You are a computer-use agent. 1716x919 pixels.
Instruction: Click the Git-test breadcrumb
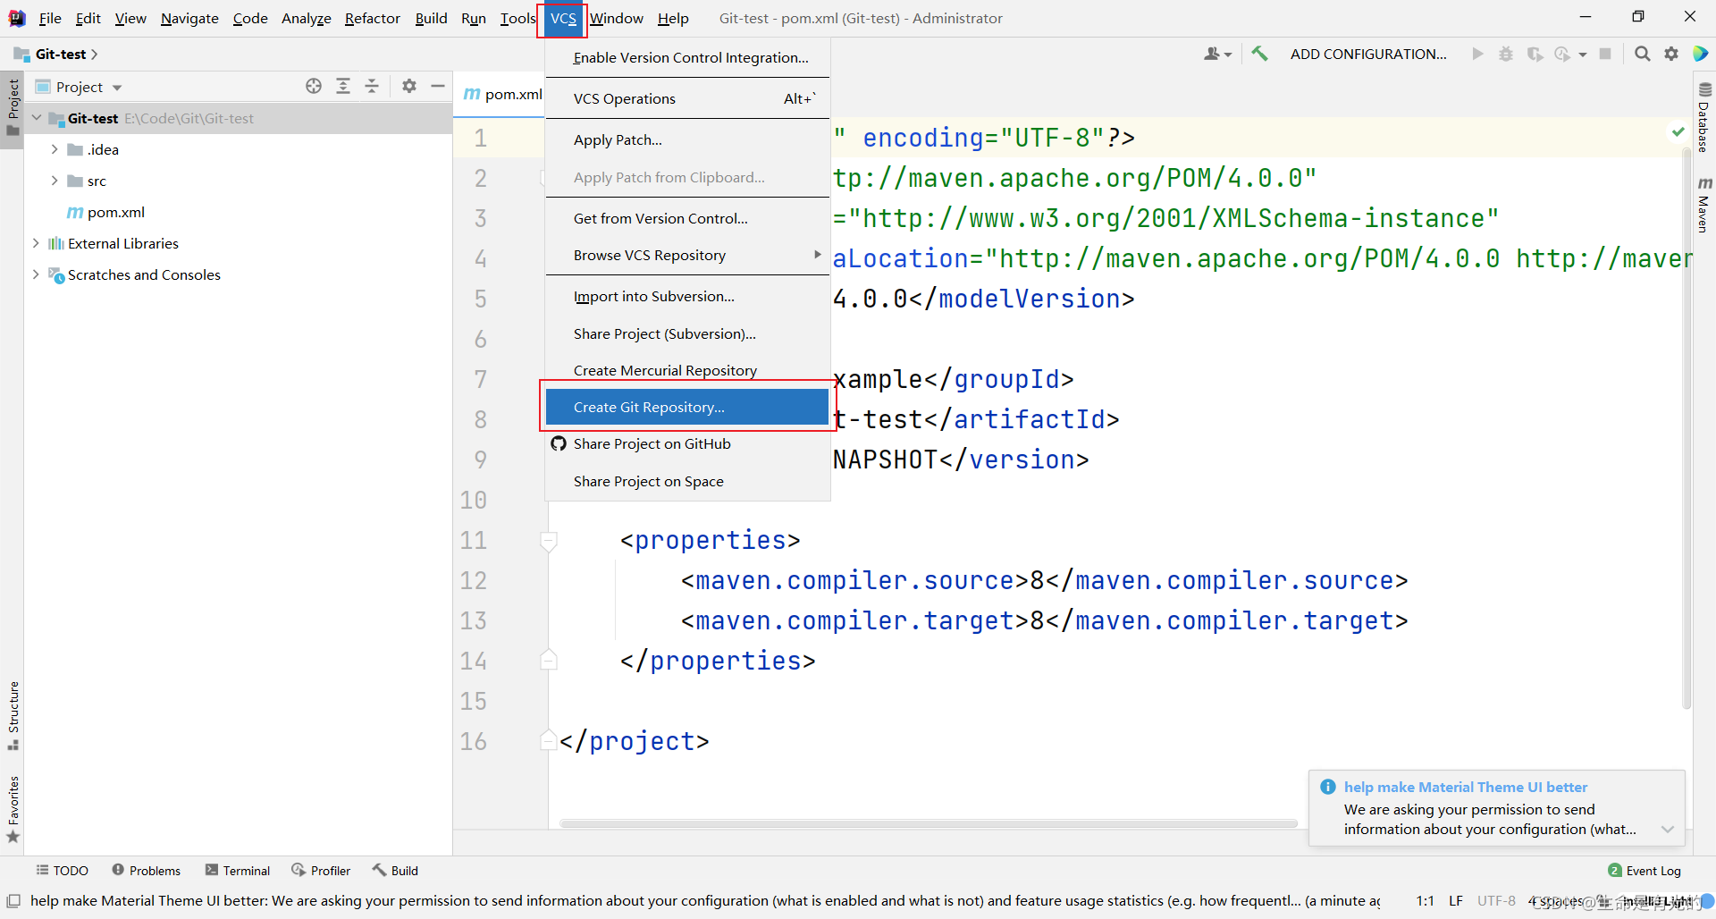click(x=61, y=54)
